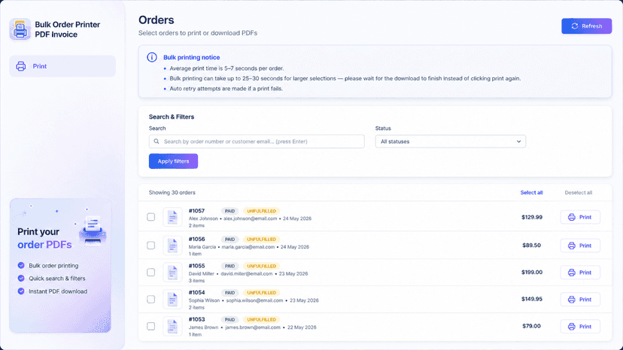The image size is (623, 350).
Task: Click the document icon for order #1057
Action: pyautogui.click(x=172, y=218)
